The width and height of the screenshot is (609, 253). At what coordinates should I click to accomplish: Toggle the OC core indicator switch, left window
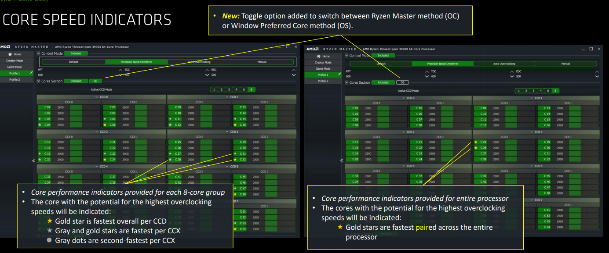click(95, 81)
